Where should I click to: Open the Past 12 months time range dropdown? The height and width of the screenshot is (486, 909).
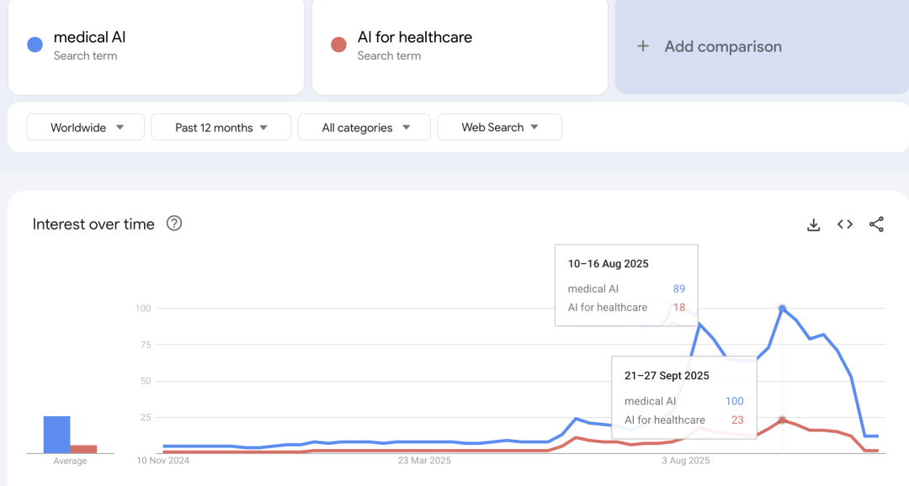221,128
